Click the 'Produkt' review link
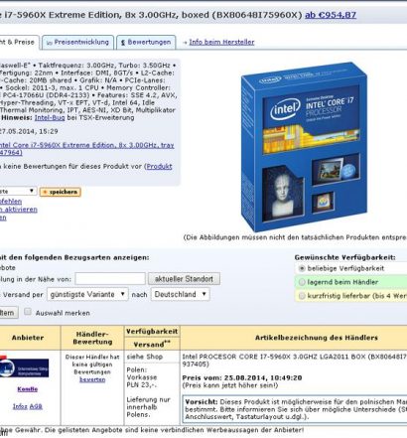407x438 pixels. [160, 166]
